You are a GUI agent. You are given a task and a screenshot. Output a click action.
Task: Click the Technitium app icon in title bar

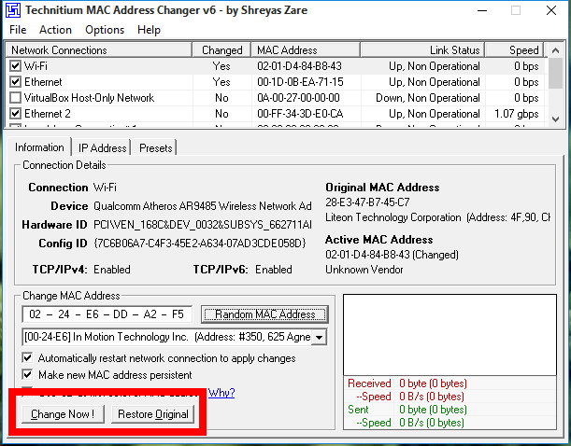point(13,10)
